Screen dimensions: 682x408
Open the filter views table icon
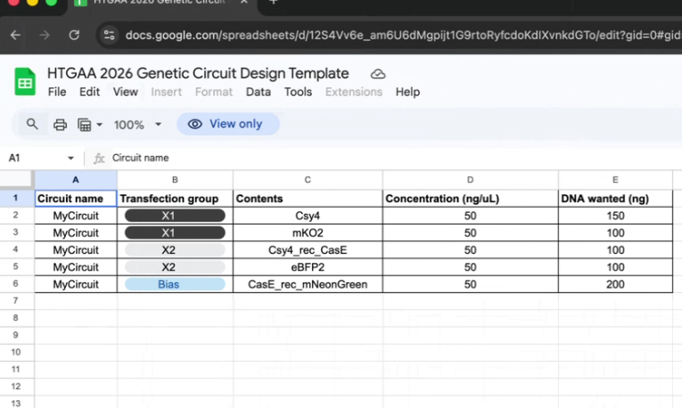(x=85, y=125)
